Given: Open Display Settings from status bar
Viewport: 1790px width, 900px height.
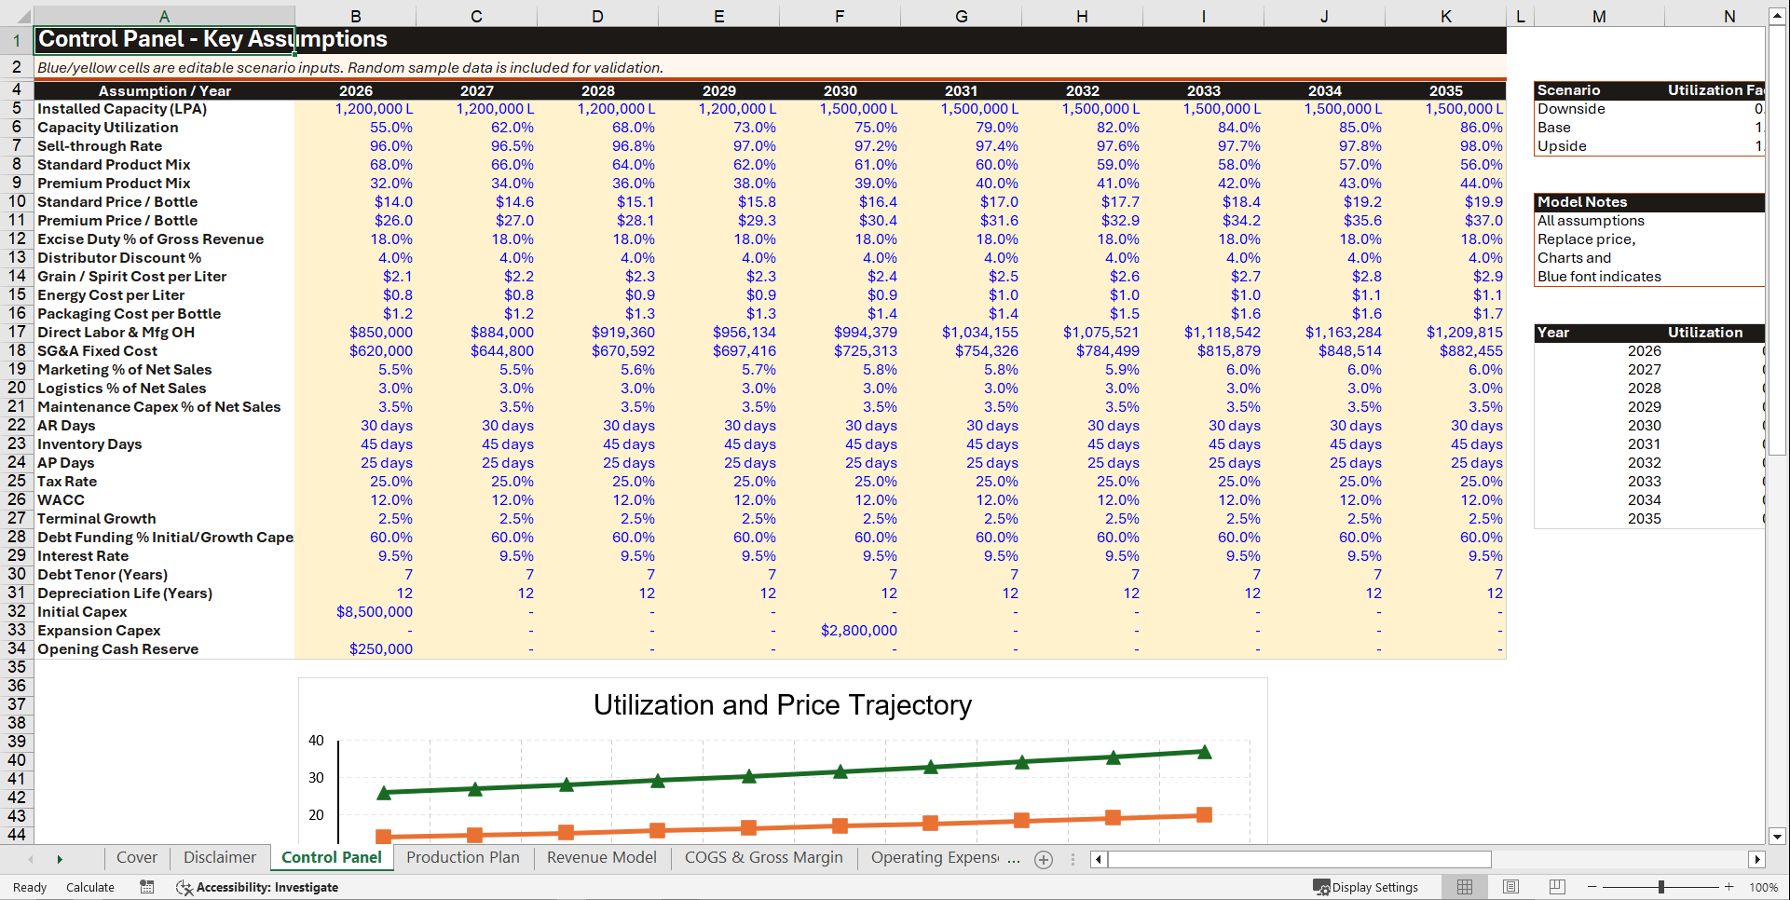Looking at the screenshot, I should click(1365, 887).
